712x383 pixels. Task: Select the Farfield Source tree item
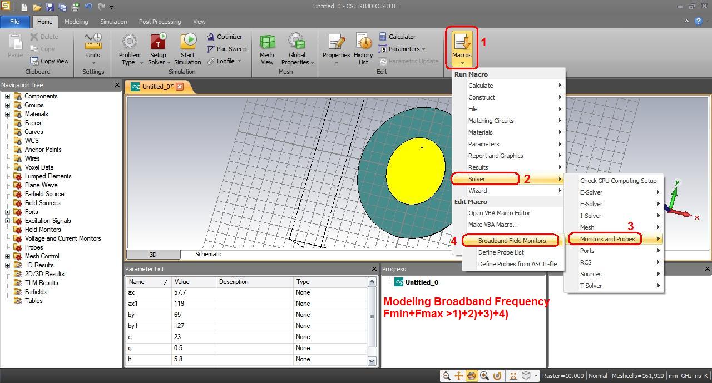tap(44, 194)
